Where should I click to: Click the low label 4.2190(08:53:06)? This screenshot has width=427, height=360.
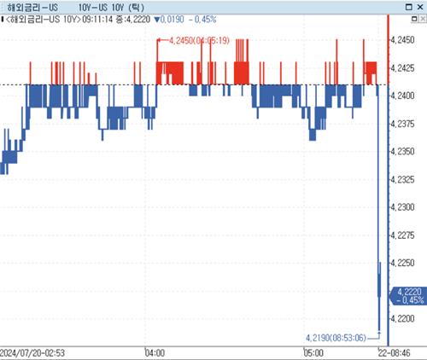coord(336,338)
